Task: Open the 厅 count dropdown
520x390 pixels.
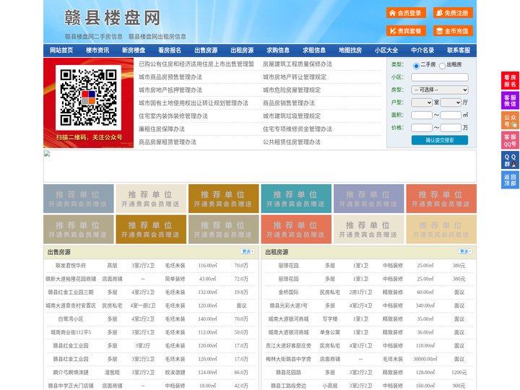Action: click(451, 103)
